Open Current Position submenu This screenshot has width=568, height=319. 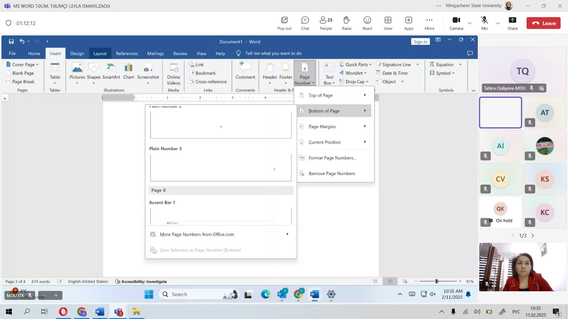coord(334,142)
